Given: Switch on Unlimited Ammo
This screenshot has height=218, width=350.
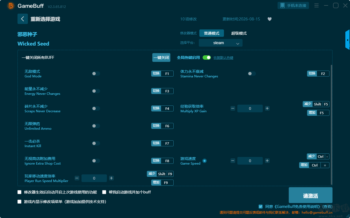Looking at the screenshot, I should pos(96,126).
